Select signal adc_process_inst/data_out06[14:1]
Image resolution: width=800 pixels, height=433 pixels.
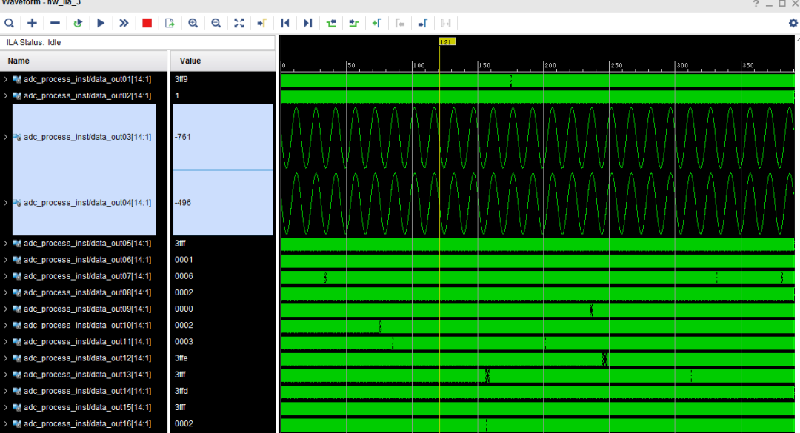coord(87,260)
